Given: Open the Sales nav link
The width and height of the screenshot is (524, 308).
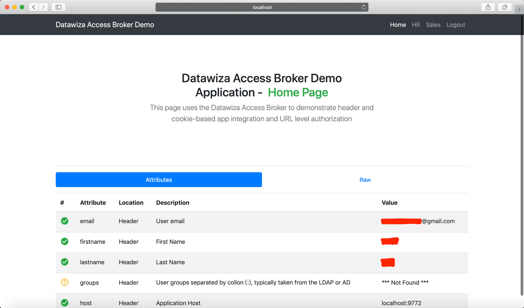Looking at the screenshot, I should (433, 25).
